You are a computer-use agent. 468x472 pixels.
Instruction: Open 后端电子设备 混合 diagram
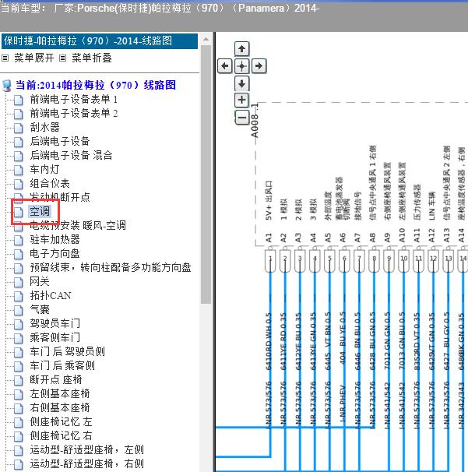coord(71,155)
